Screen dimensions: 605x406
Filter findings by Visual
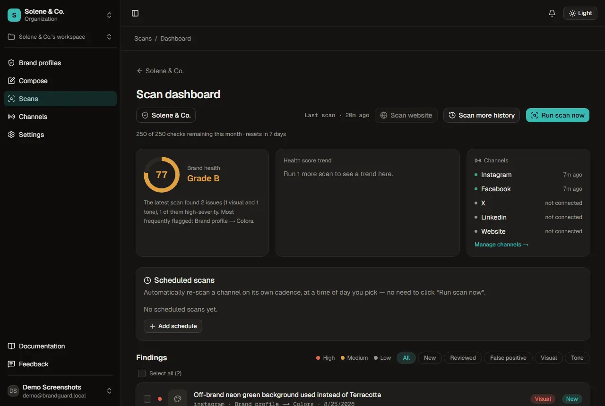click(549, 358)
